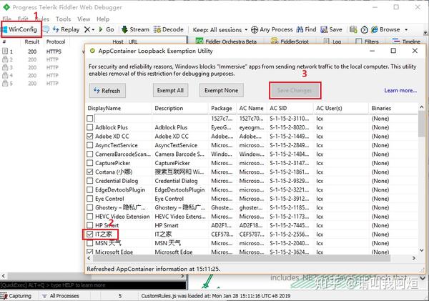Click Browse in Fiddler toolbar
This screenshot has height=301, width=429.
coord(386,29)
